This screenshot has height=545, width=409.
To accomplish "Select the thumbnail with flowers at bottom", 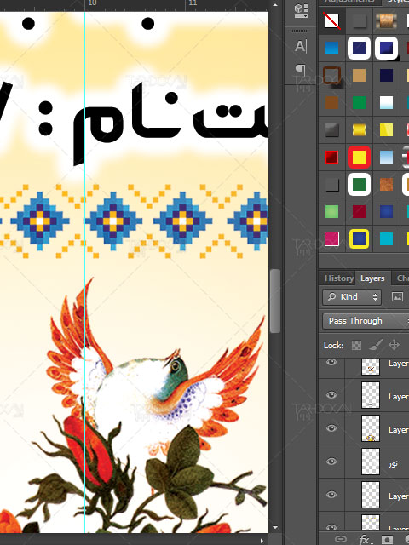I will pyautogui.click(x=371, y=428).
